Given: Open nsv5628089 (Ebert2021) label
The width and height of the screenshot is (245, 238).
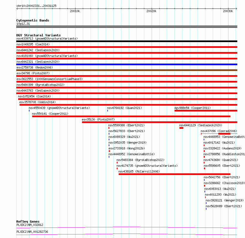Looking at the screenshot, I should coord(224,206).
